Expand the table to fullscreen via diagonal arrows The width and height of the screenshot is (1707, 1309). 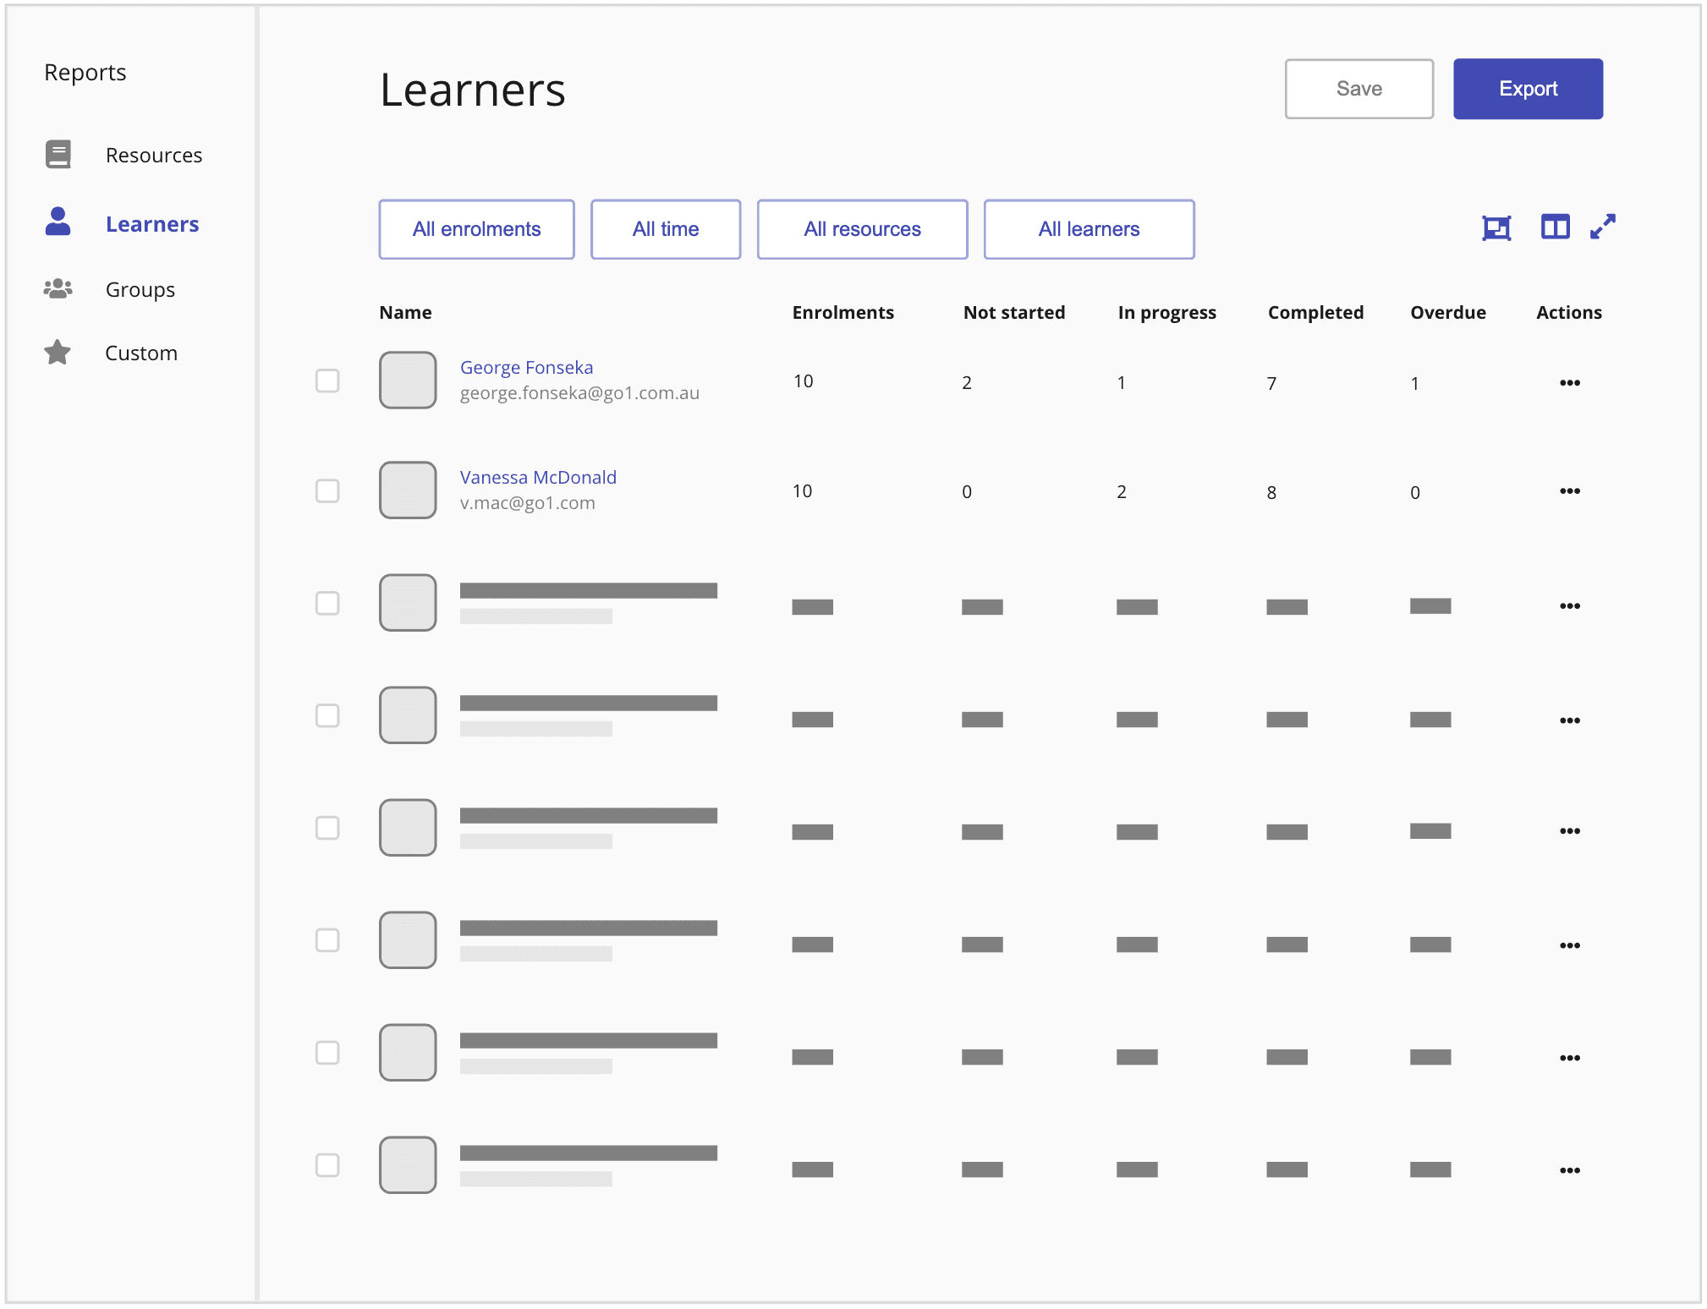click(x=1603, y=227)
